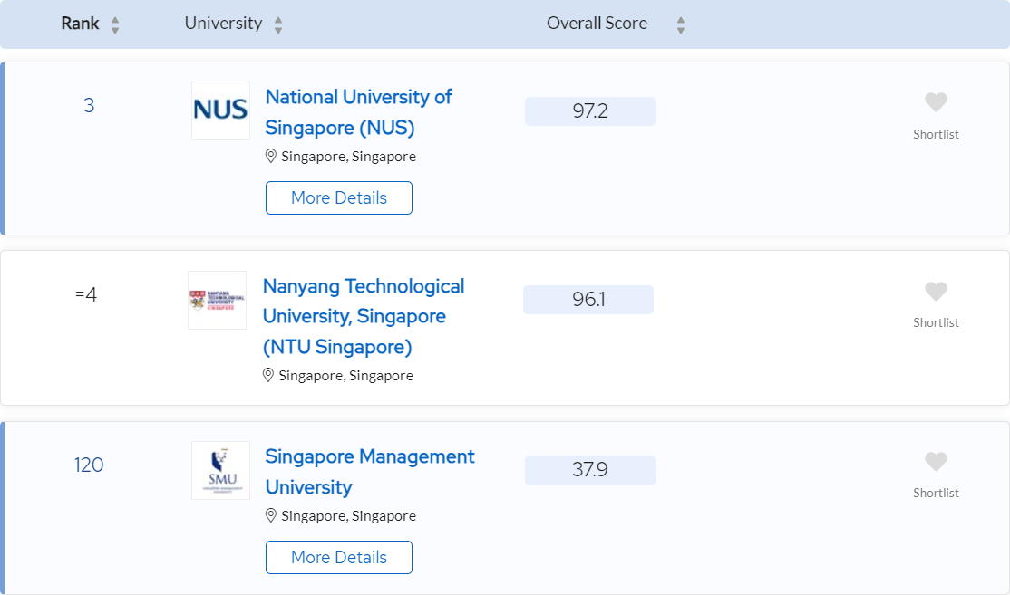Select the rank 3 cell

click(x=89, y=105)
